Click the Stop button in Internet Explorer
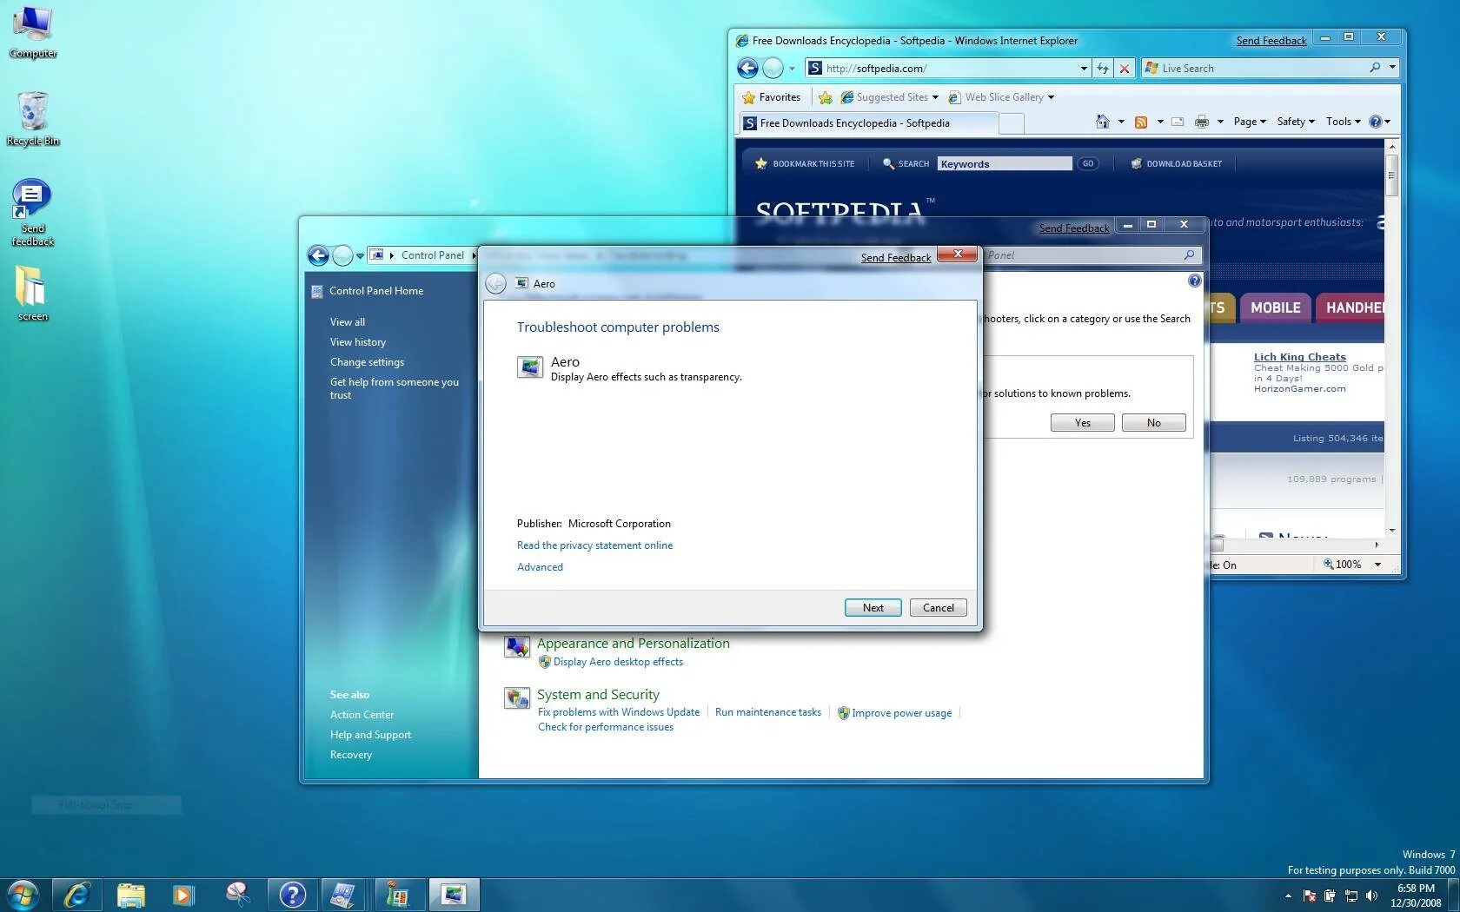 [1125, 68]
